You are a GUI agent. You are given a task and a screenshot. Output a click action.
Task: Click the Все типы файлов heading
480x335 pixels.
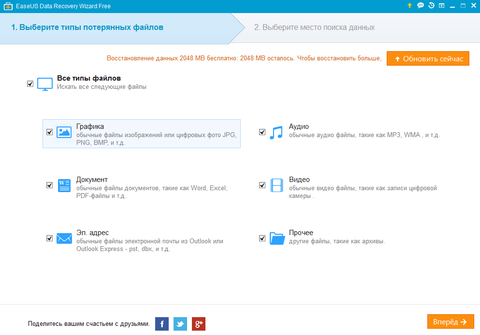tap(89, 78)
